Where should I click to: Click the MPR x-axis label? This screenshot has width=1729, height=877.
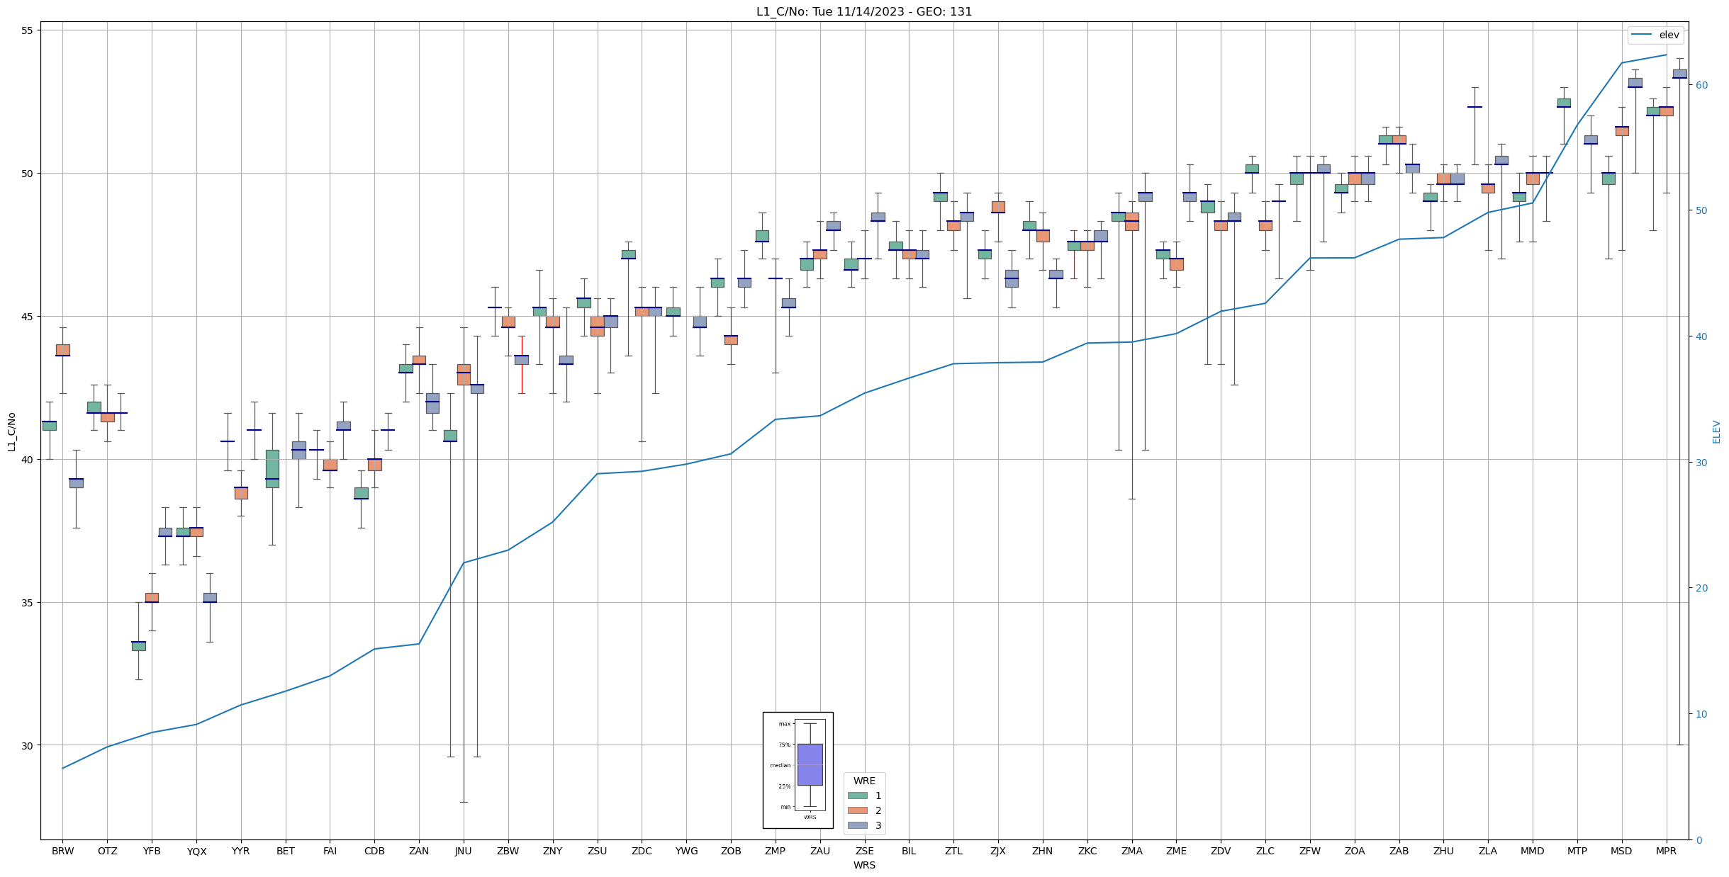pos(1667,851)
